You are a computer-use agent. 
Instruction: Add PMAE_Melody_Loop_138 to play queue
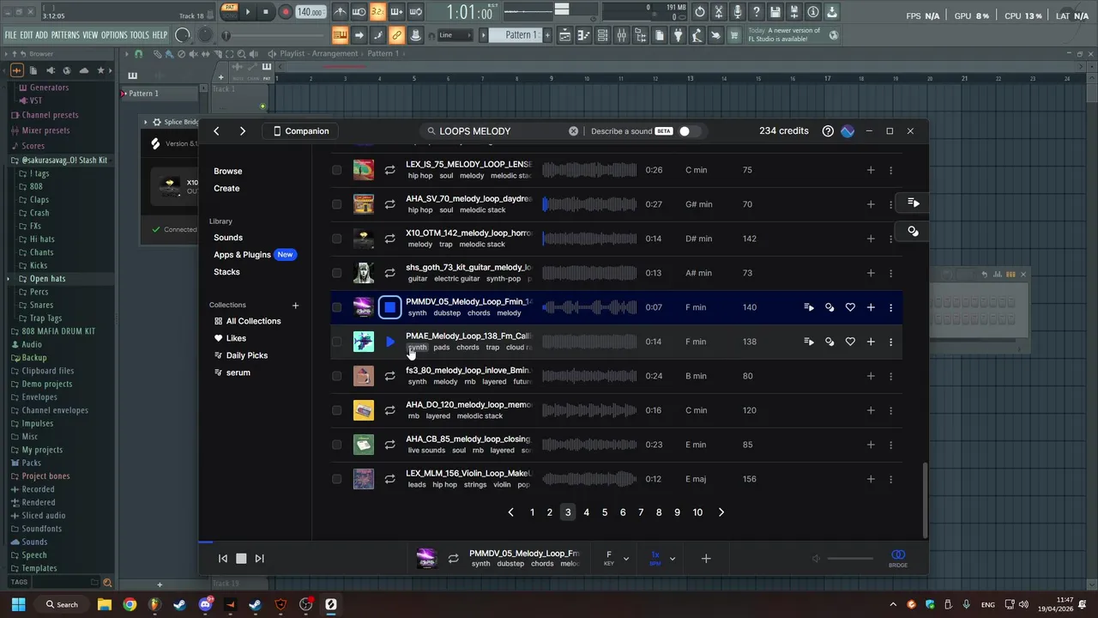809,342
